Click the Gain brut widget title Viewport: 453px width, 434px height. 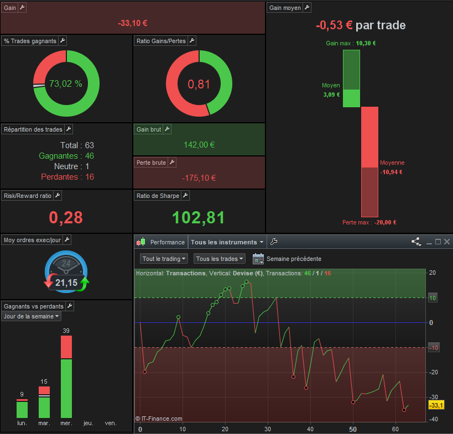[148, 129]
